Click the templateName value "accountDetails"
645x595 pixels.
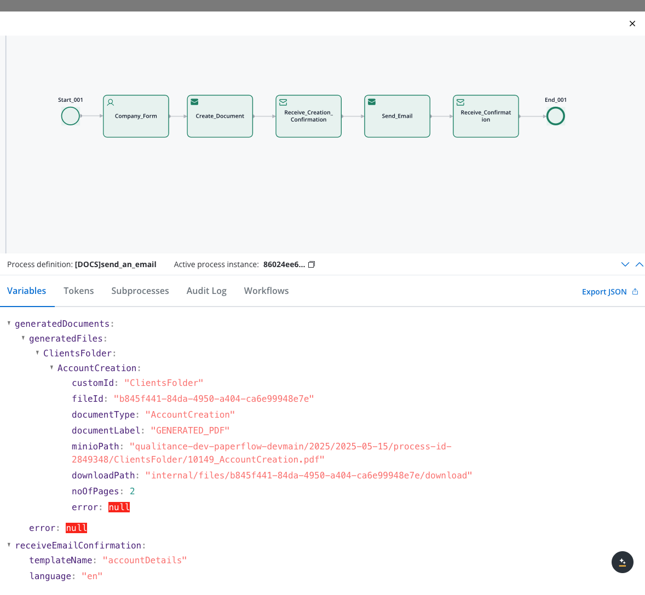click(145, 560)
